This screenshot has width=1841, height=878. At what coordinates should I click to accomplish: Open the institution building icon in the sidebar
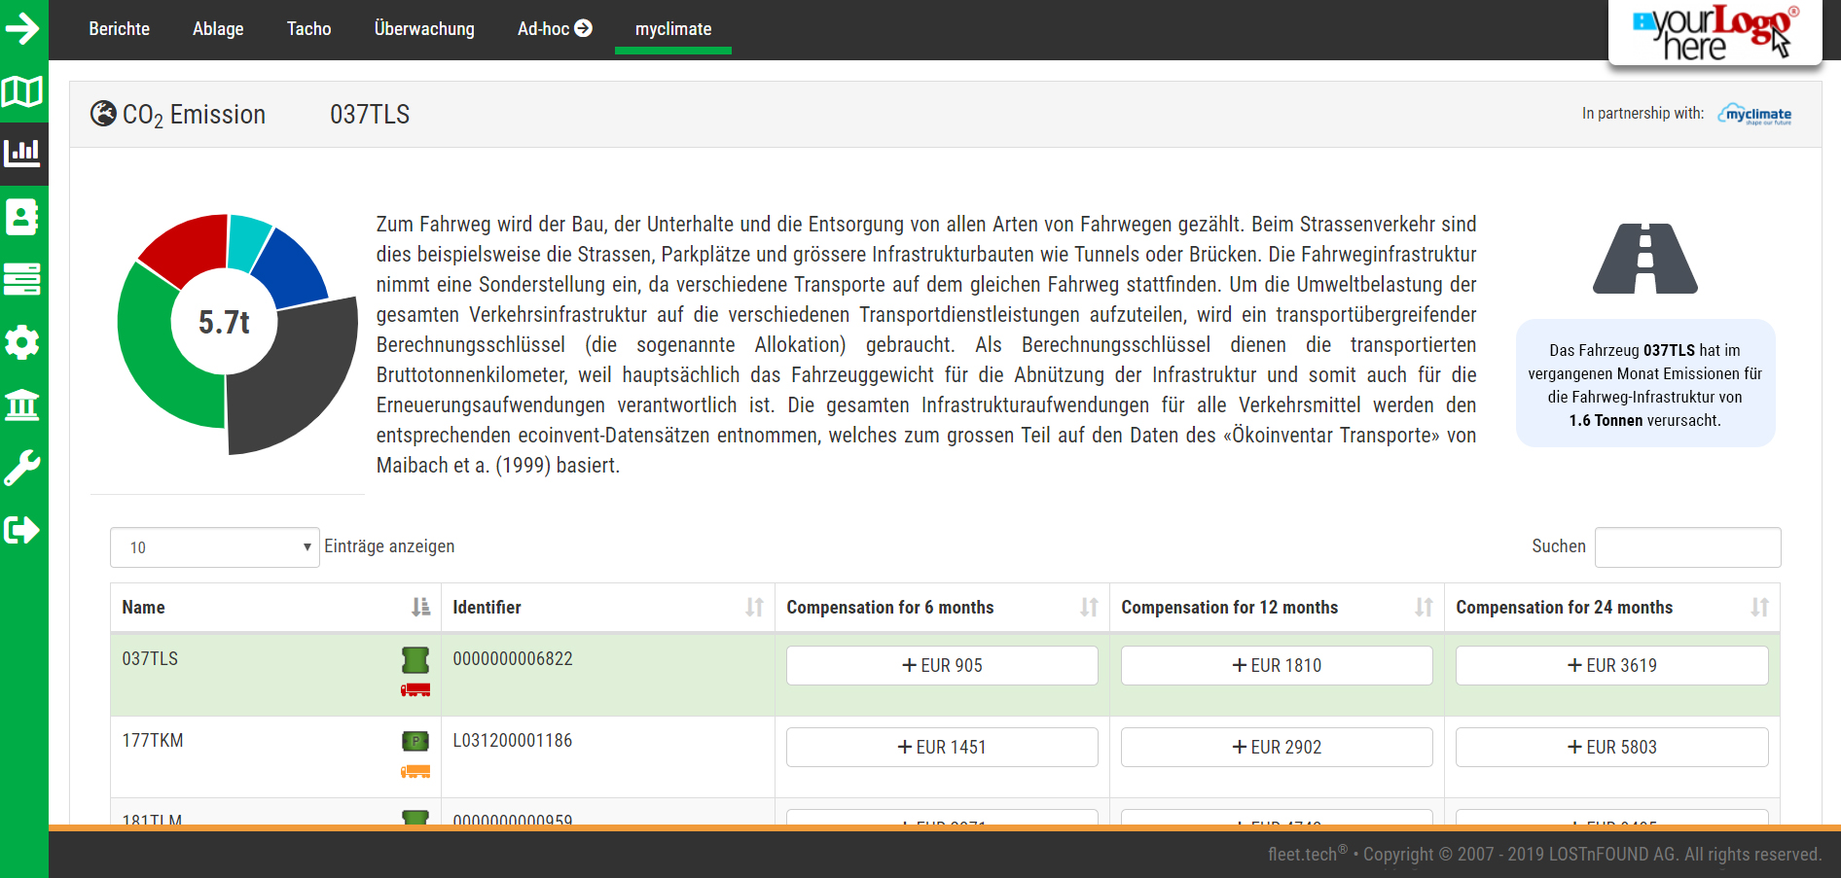click(x=22, y=404)
